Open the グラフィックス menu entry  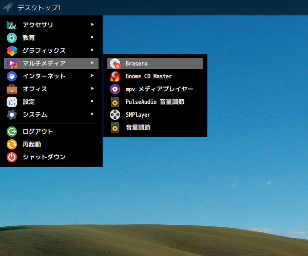51,51
